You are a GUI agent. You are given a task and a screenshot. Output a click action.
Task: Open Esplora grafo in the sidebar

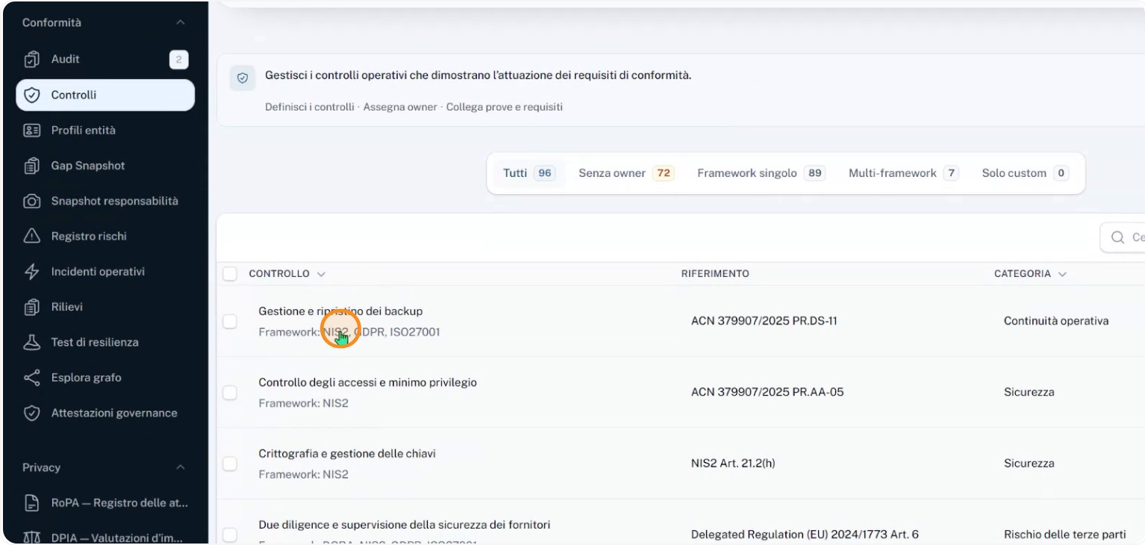click(x=105, y=378)
